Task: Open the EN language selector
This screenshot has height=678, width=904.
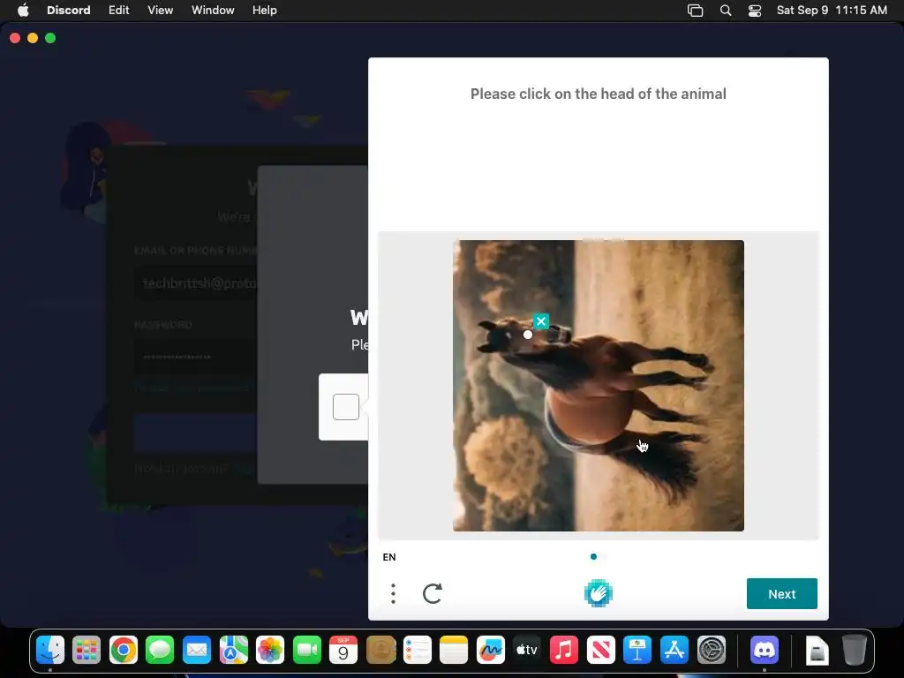Action: coord(389,557)
